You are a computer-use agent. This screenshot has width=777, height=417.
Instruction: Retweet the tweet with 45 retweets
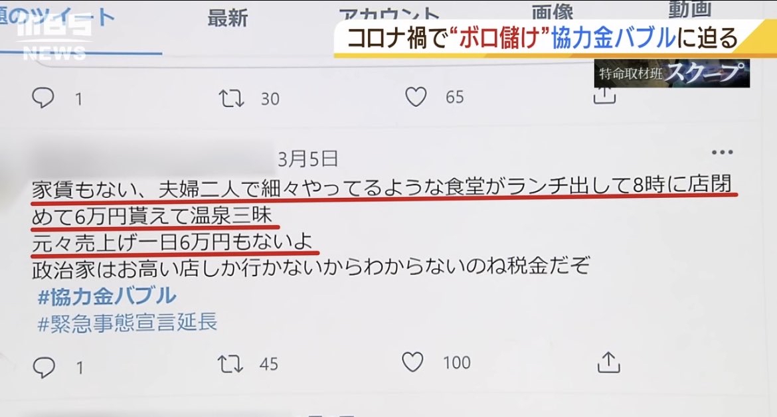231,364
